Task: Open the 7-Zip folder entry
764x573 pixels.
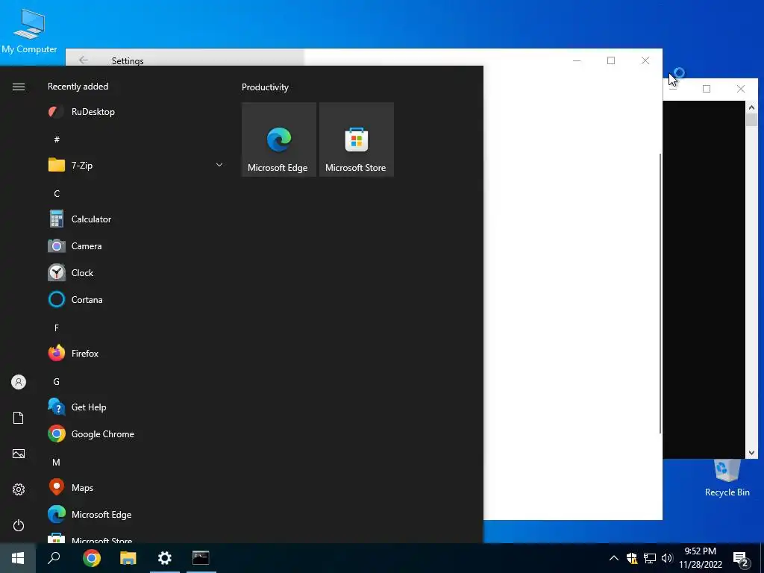Action: tap(136, 165)
